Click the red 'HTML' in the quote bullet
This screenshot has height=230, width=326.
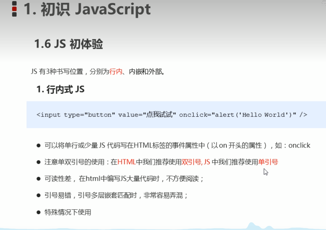[x=127, y=162]
